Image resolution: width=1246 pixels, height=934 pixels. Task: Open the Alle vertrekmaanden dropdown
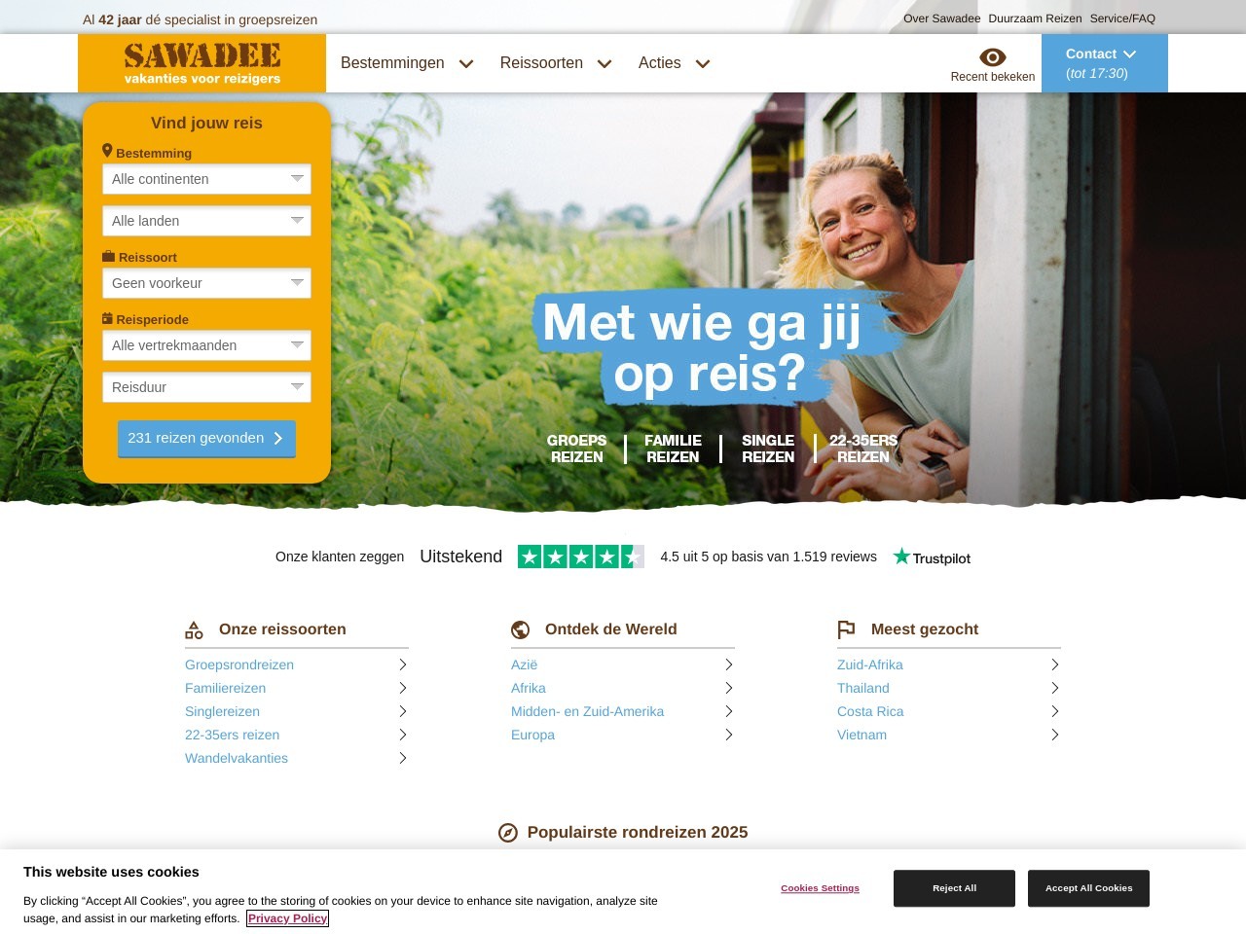click(x=206, y=345)
